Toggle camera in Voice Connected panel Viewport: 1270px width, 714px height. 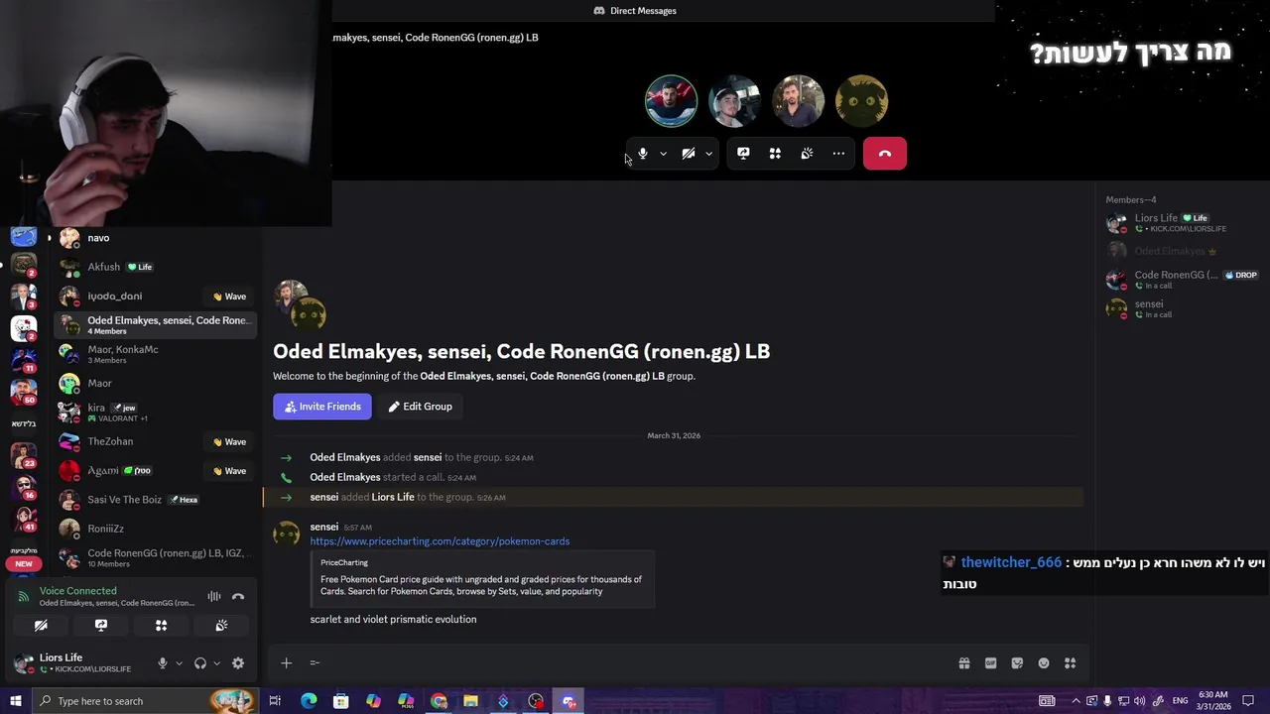pyautogui.click(x=41, y=626)
